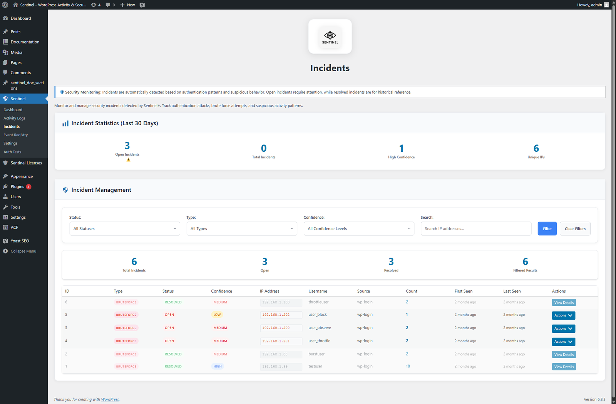616x404 pixels.
Task: Open the Auth Tests page under Sentinel
Action: pos(12,152)
